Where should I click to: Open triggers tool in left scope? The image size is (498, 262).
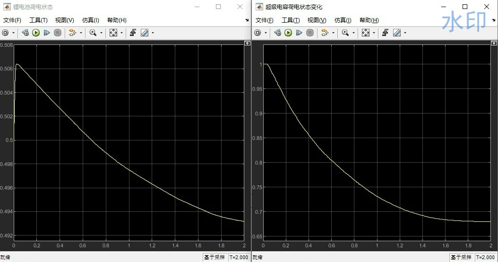pos(133,33)
